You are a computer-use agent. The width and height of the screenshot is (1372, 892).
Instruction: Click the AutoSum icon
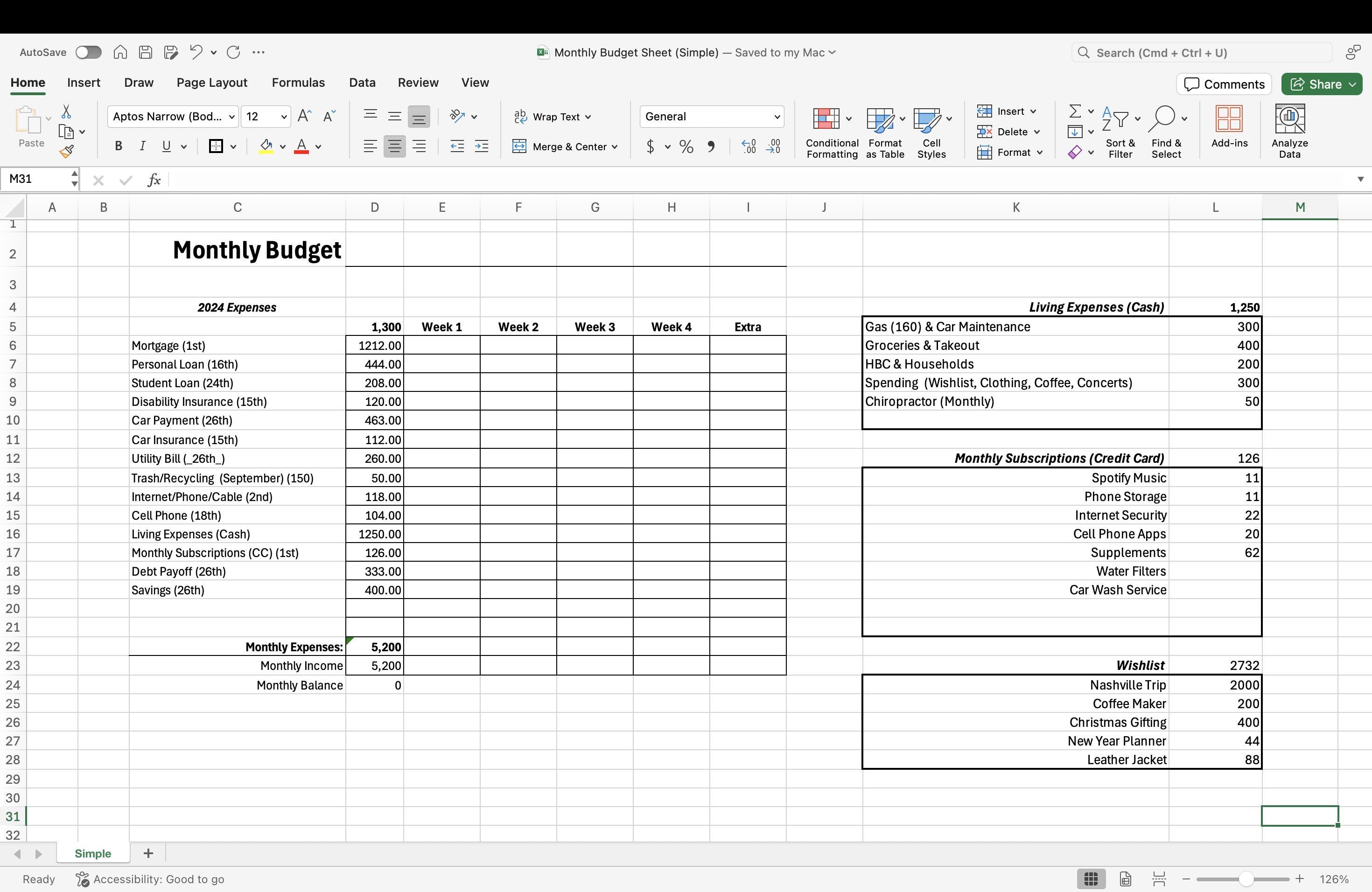click(x=1076, y=111)
